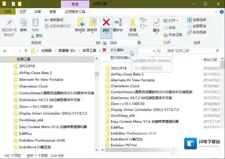The width and height of the screenshot is (225, 159).
Task: Select Alternate Pic View Portable in file list
Action: click(x=133, y=80)
